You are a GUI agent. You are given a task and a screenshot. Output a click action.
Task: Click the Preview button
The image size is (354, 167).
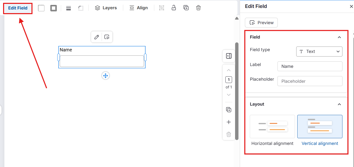(261, 23)
